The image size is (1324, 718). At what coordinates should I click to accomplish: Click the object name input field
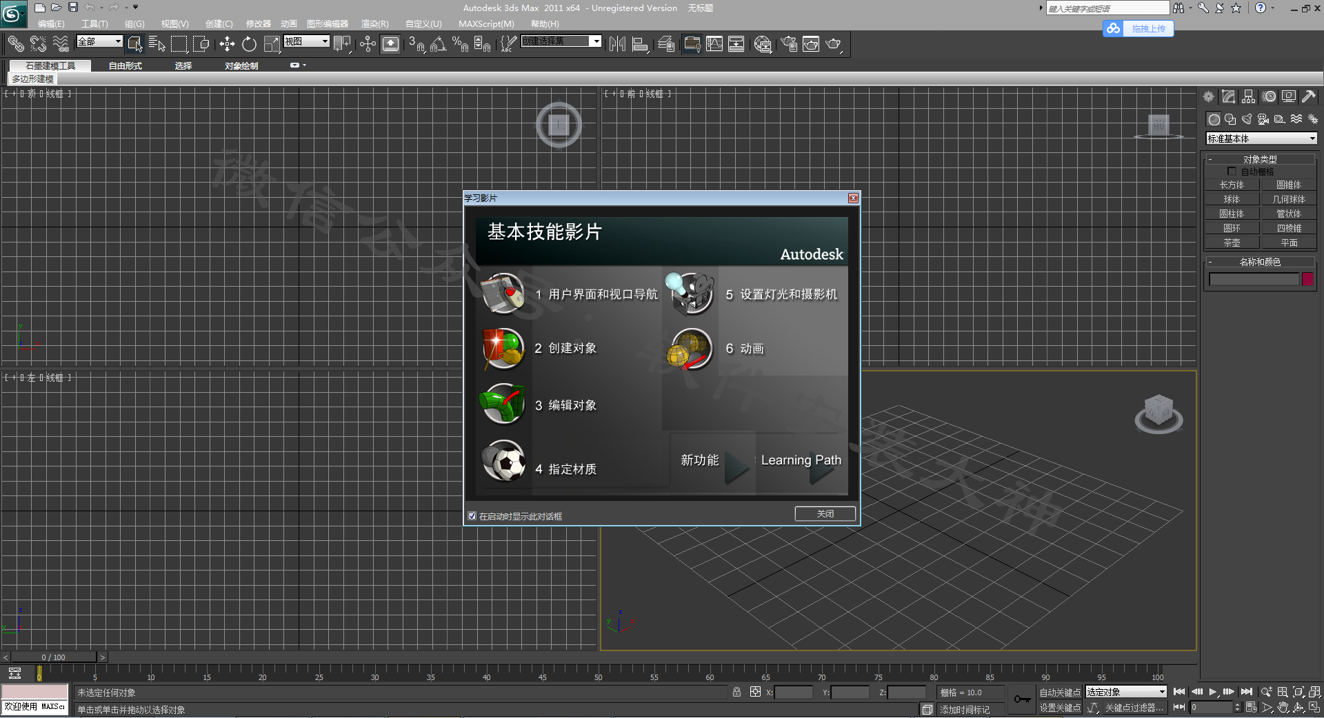[1254, 279]
